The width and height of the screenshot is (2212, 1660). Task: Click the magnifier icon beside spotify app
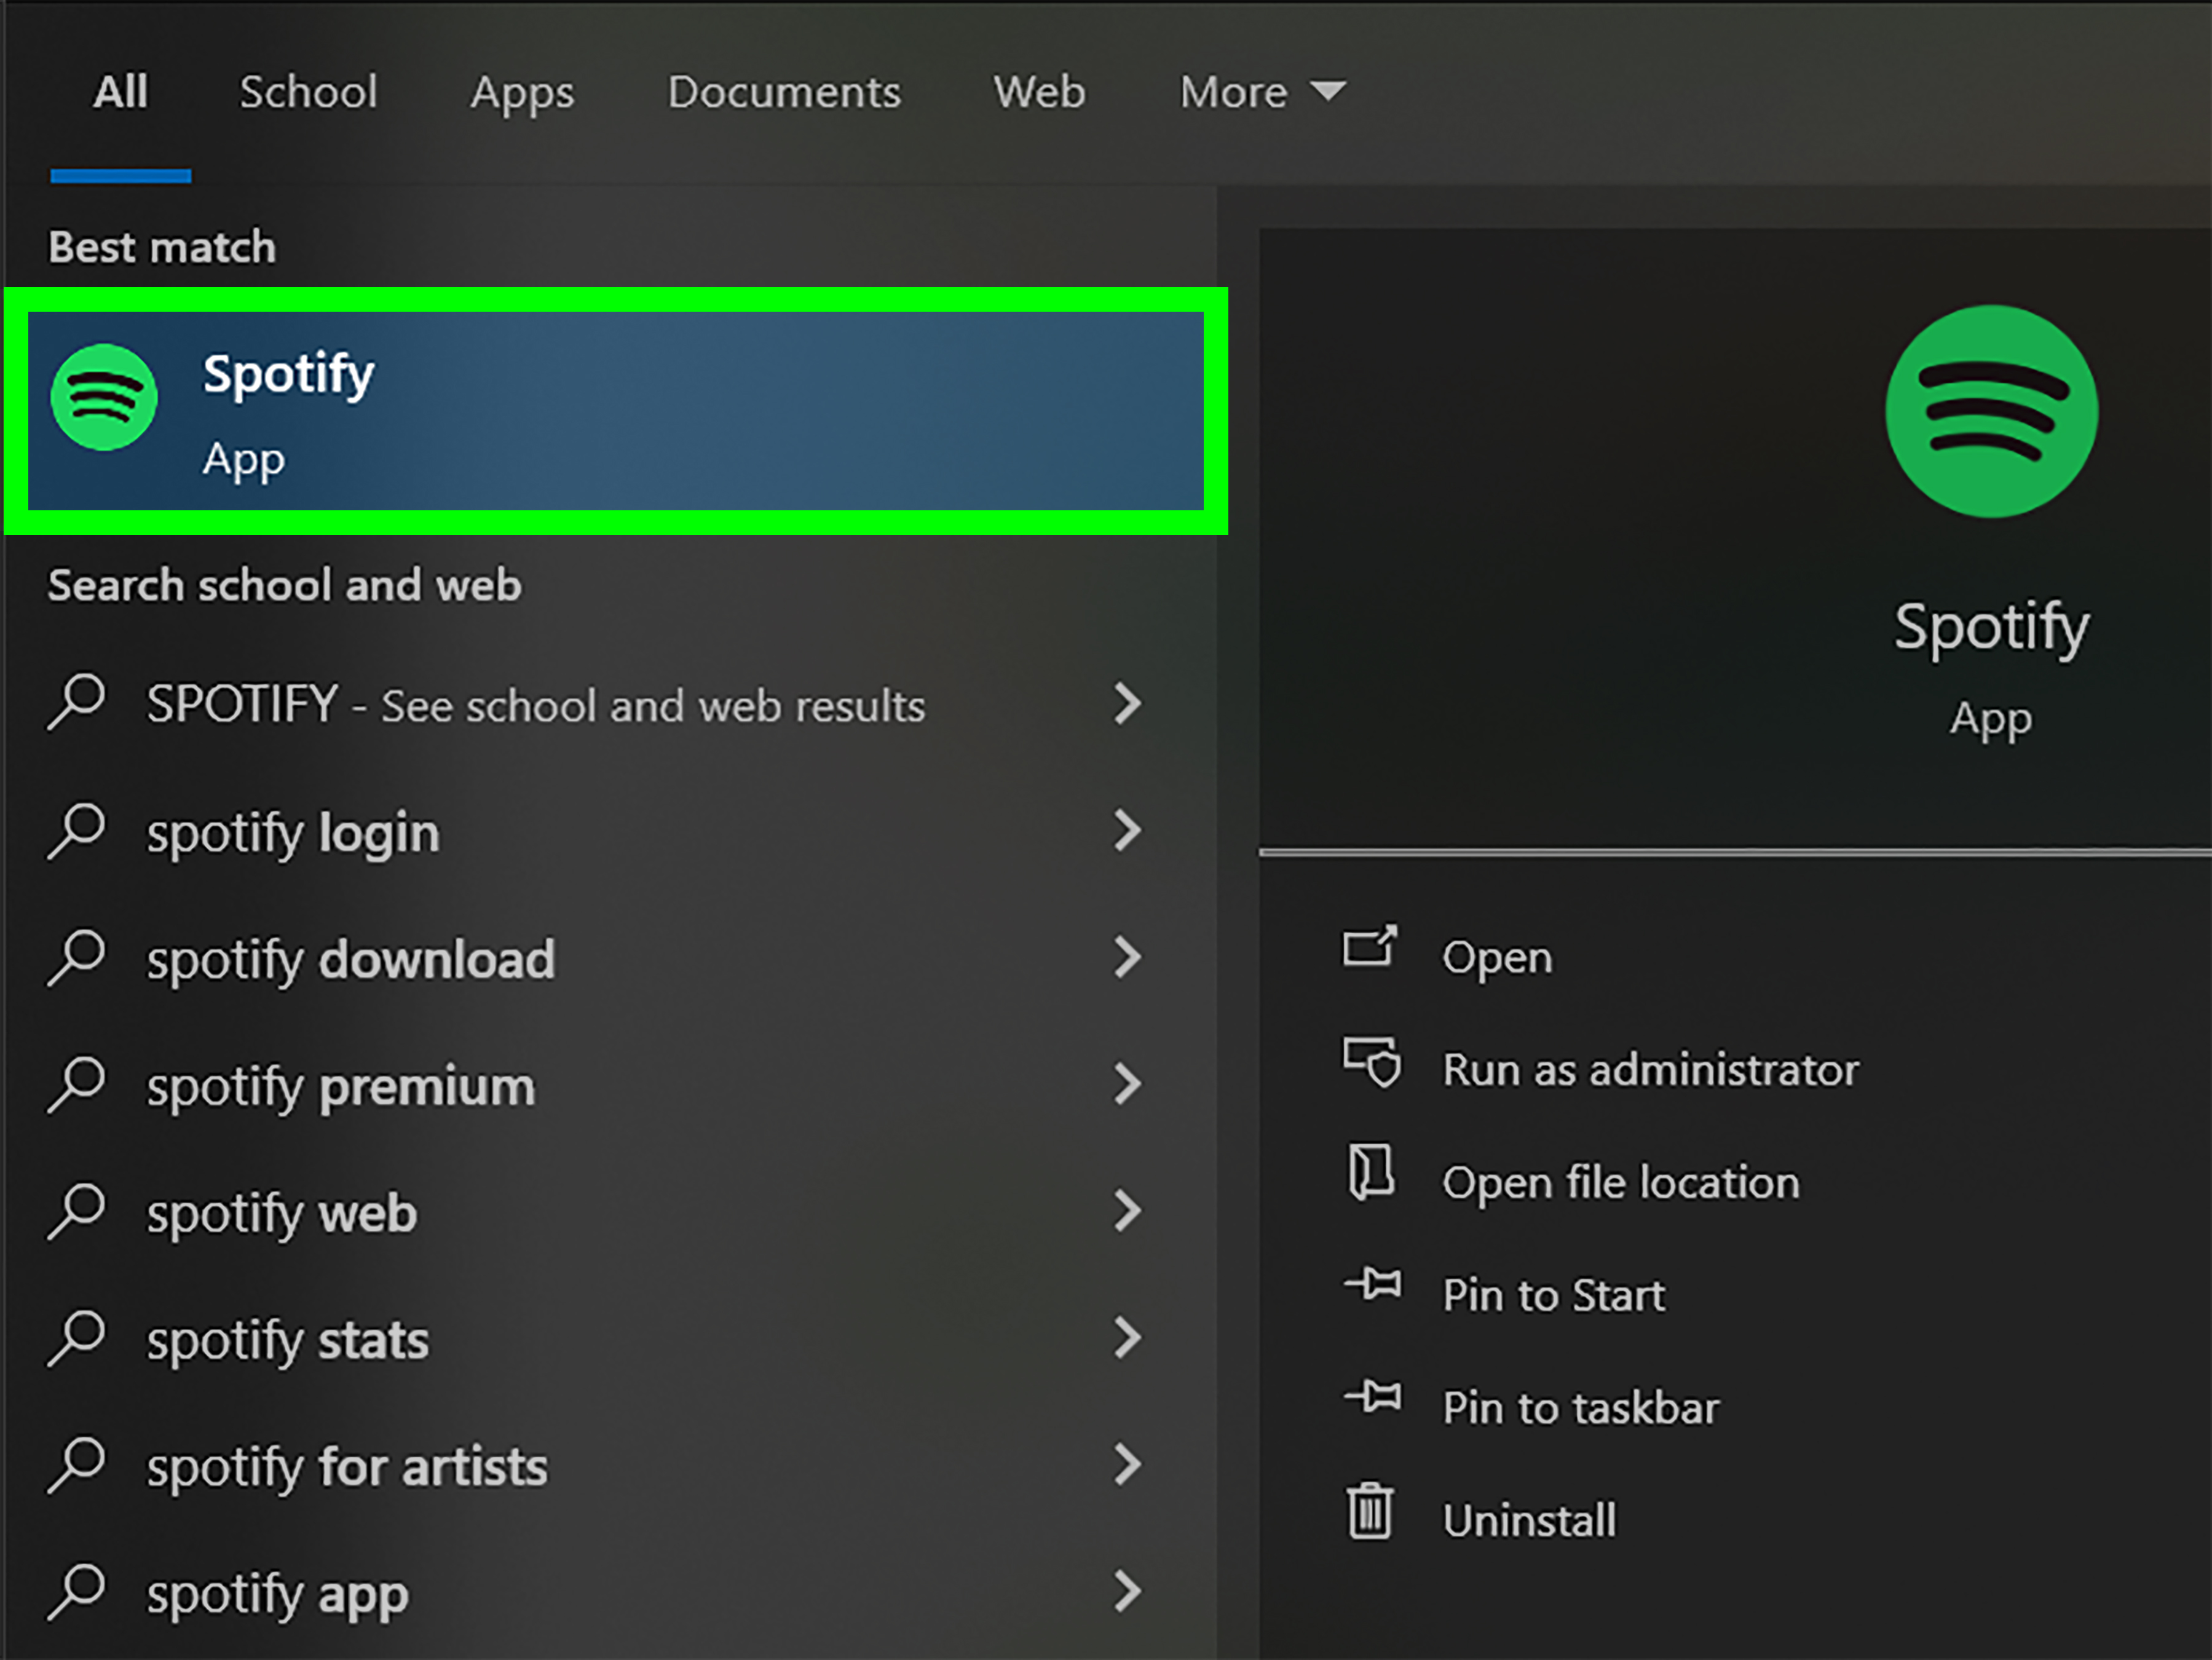coord(76,1591)
